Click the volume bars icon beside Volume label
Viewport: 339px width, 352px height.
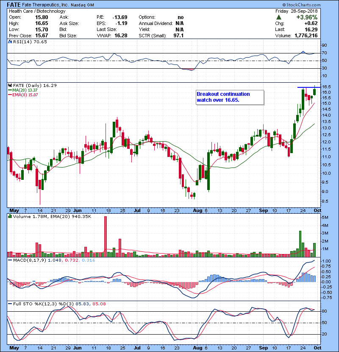(x=10, y=216)
